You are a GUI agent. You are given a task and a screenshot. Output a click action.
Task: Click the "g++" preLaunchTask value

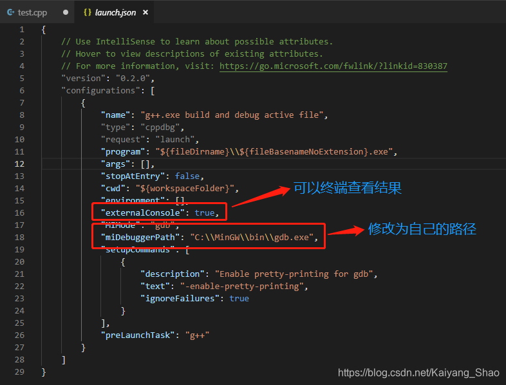tap(197, 335)
